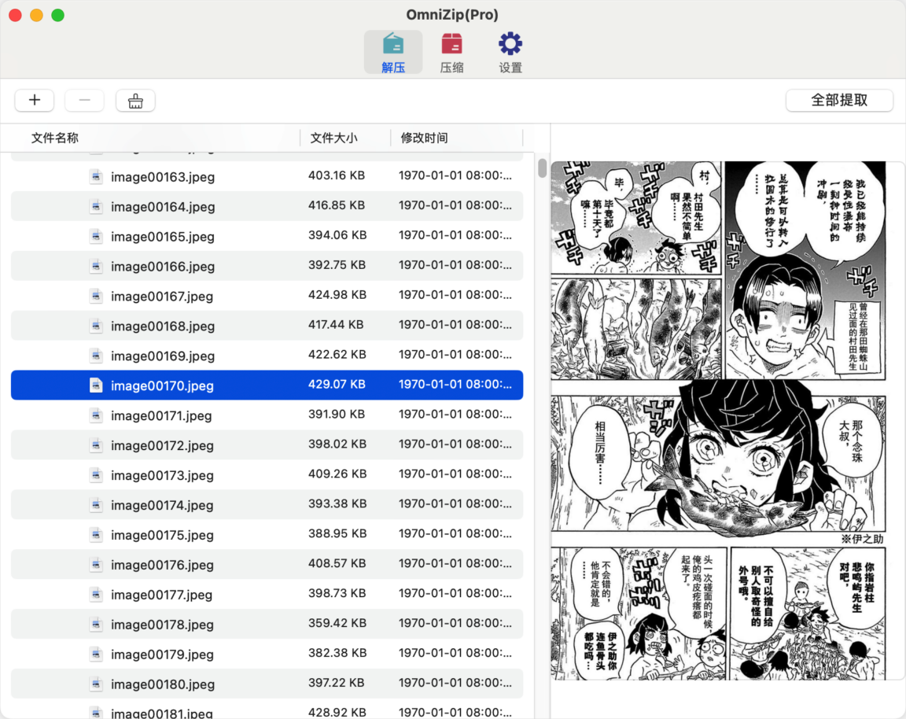This screenshot has height=719, width=906.
Task: Switch to the 解压 (extract) tab
Action: [x=393, y=53]
